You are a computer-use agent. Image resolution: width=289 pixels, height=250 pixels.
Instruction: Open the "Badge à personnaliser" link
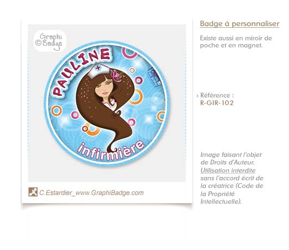(239, 24)
